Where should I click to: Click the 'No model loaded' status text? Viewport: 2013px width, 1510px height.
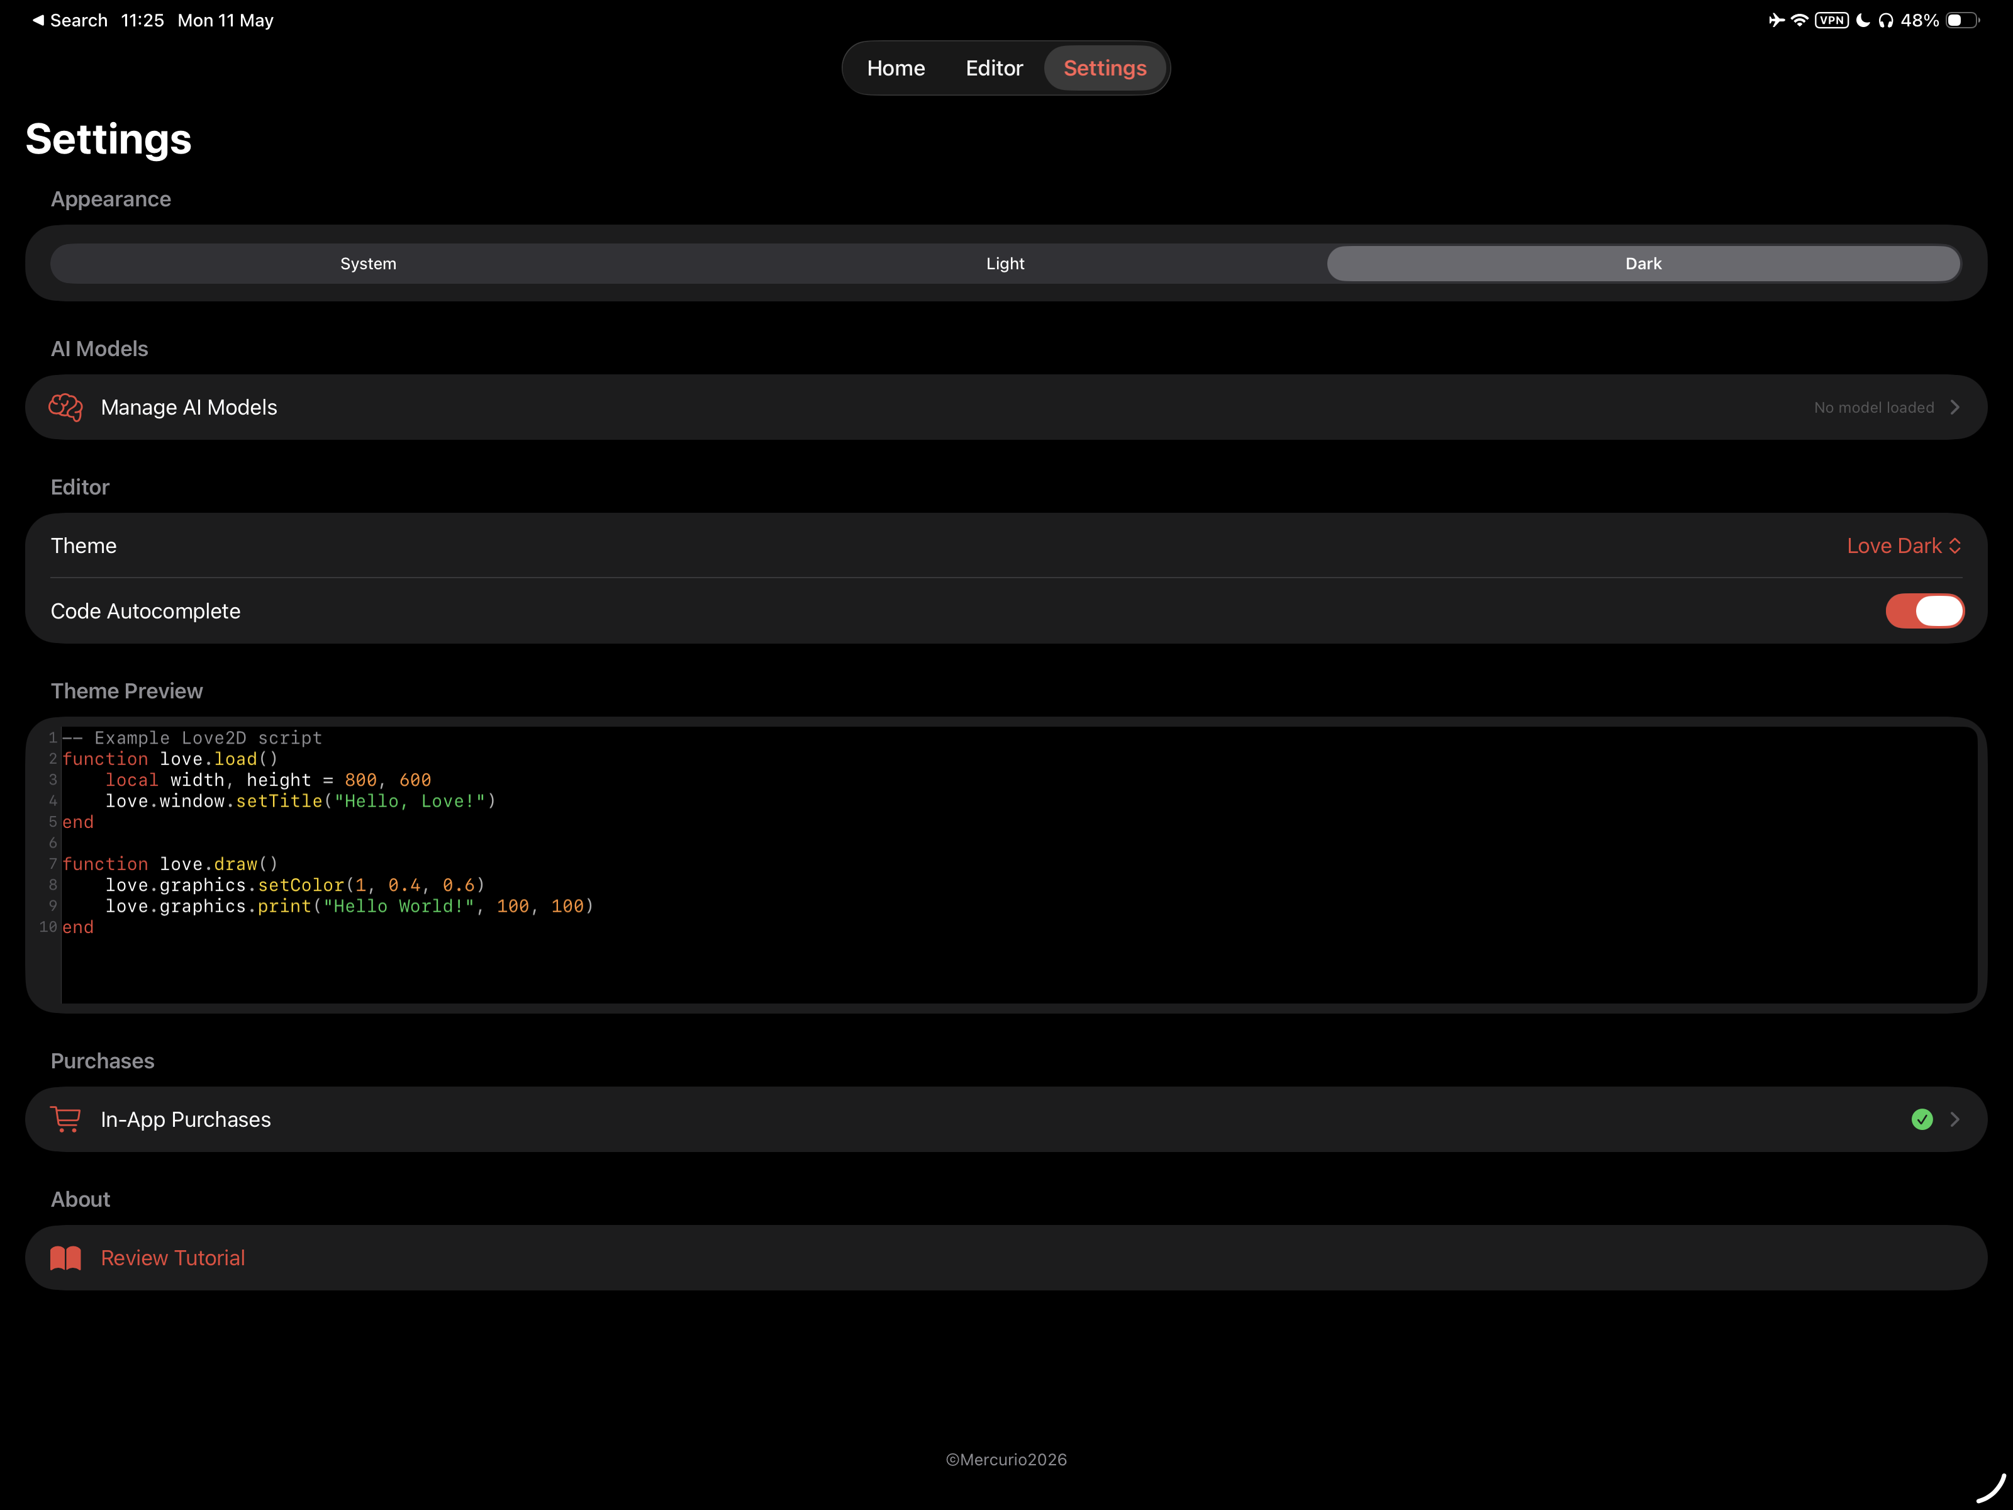1874,408
